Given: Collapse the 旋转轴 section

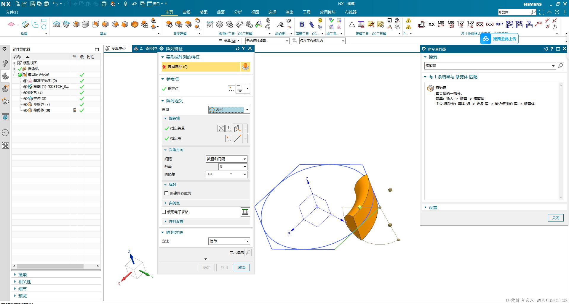Looking at the screenshot, I should (x=165, y=118).
